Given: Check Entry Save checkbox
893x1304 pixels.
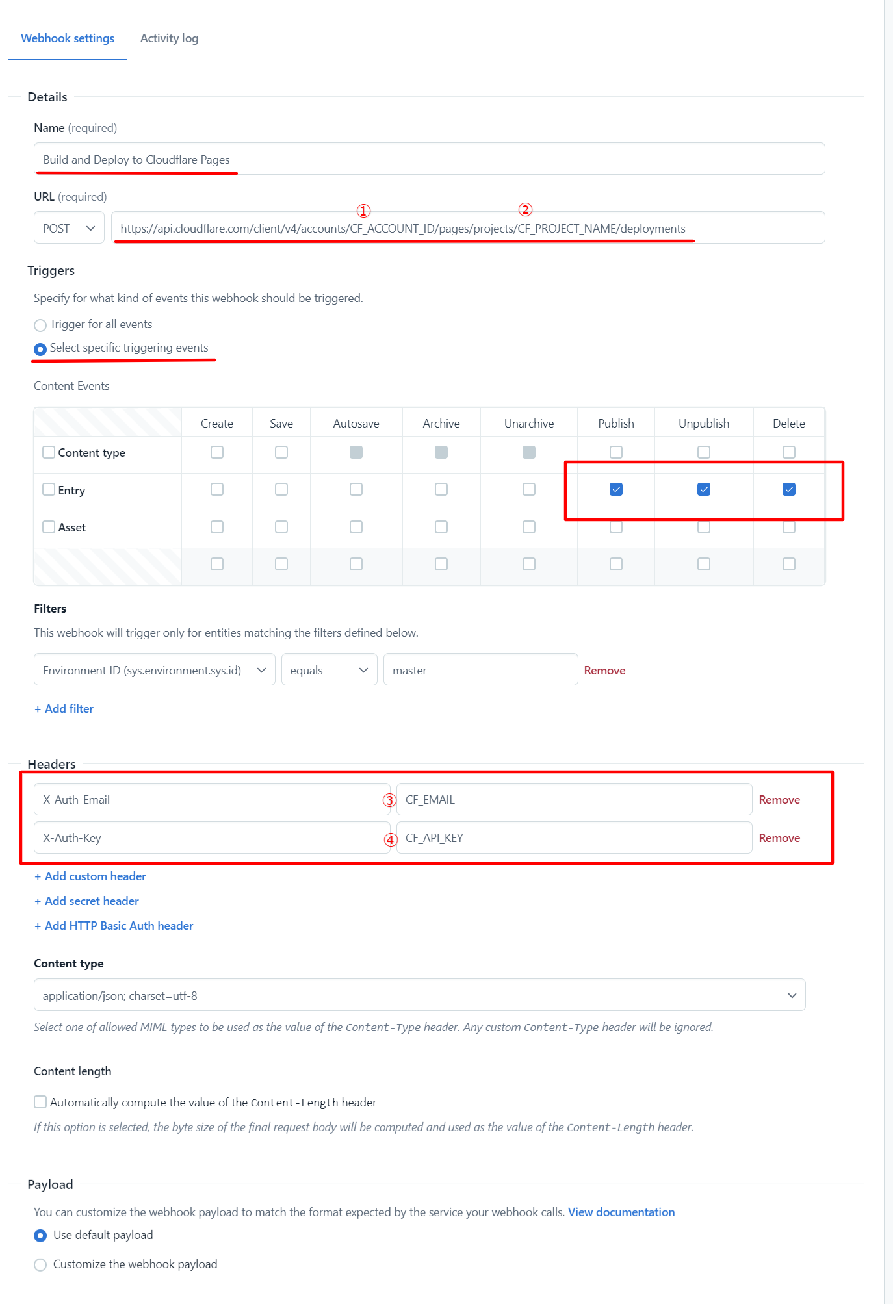Looking at the screenshot, I should coord(281,489).
